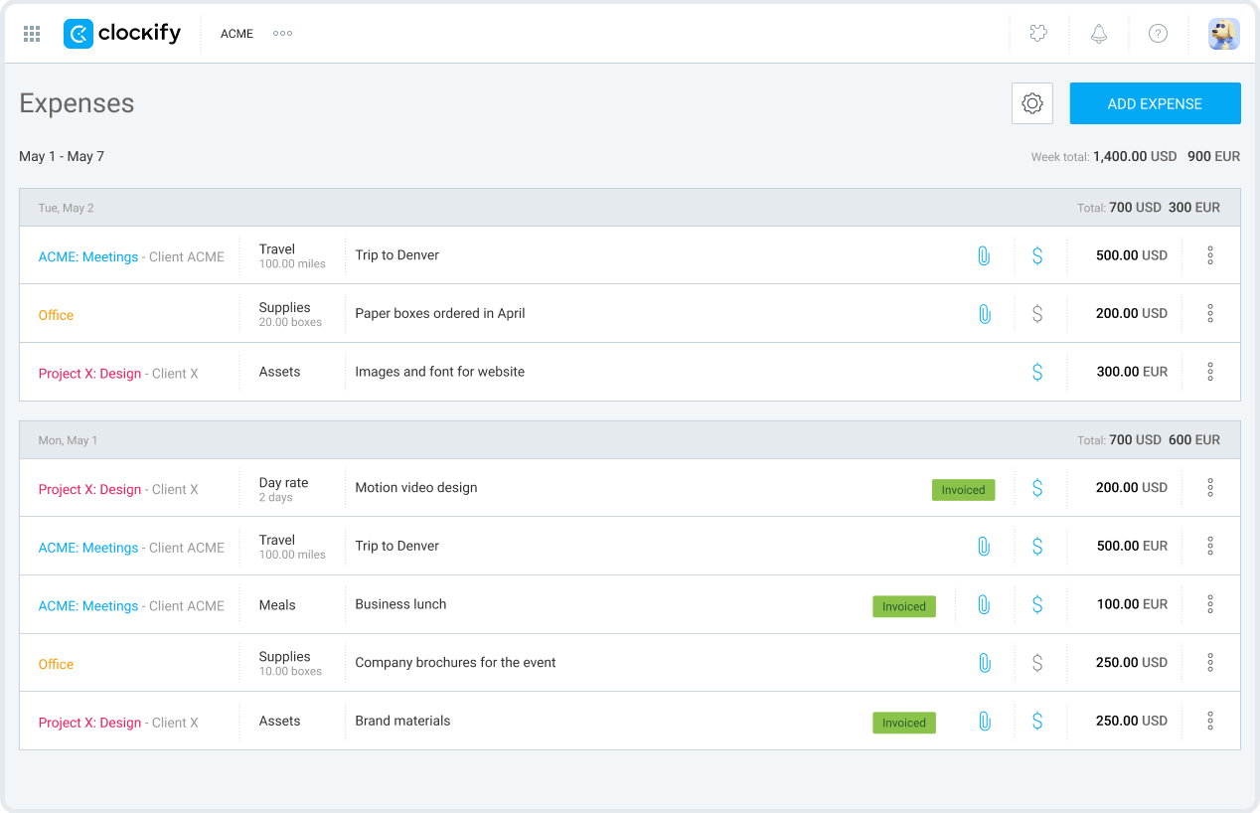Viewport: 1260px width, 813px height.
Task: Toggle billable on Brand materials expense
Action: (x=1037, y=721)
